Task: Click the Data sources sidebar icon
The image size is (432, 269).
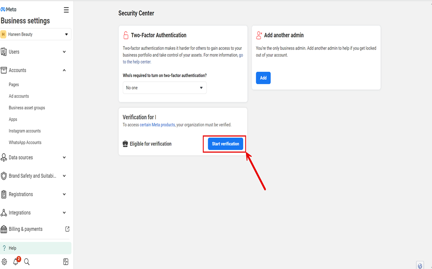Action: coord(4,157)
